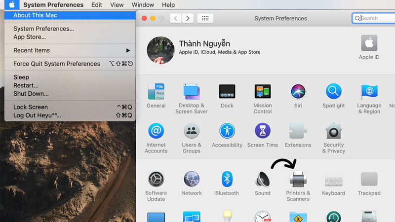The image size is (395, 222).
Task: Select Restart… in Apple menu
Action: tap(70, 85)
